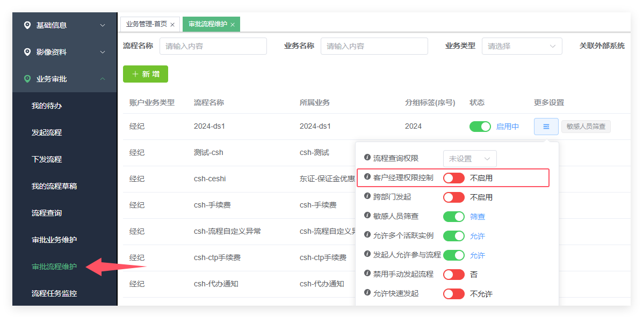This screenshot has height=318, width=643.
Task: Toggle the 禁用手动发起流程 switch
Action: (x=454, y=274)
